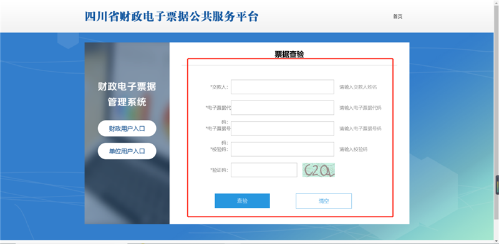
Task: Click the 首页 navigation link
Action: click(397, 17)
